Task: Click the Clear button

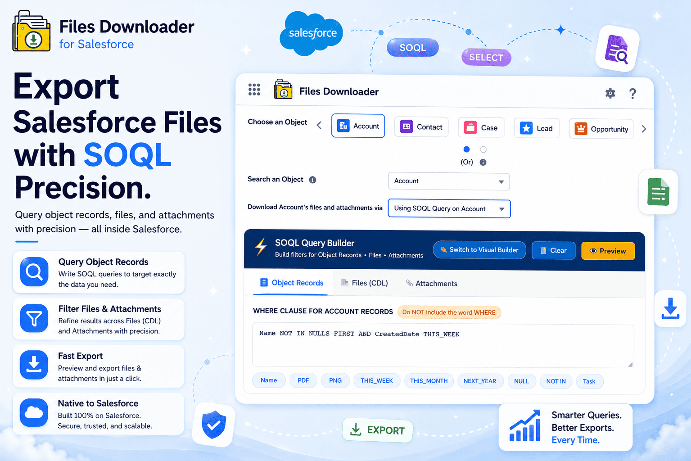Action: point(553,250)
